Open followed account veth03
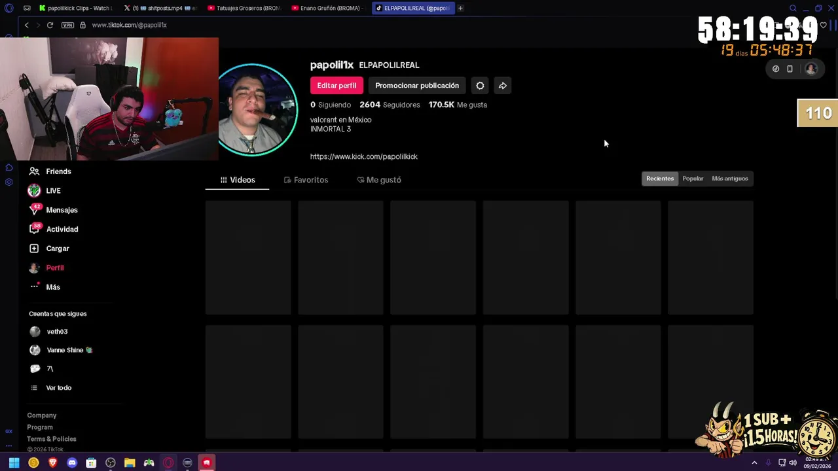The image size is (838, 471). [49, 332]
